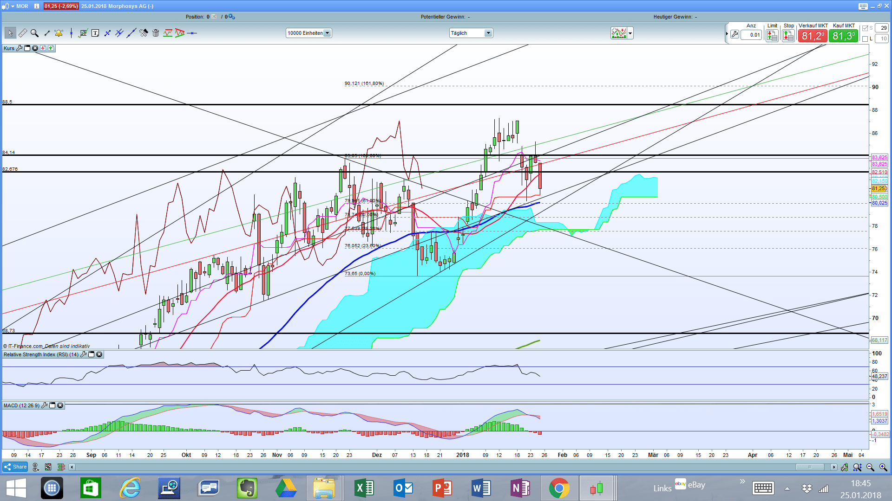Open indicators dropdown arrow

(630, 33)
